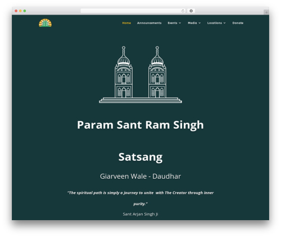Viewport: 281px width, 237px height.
Task: Click the green maximize window dot
Action: coord(25,11)
